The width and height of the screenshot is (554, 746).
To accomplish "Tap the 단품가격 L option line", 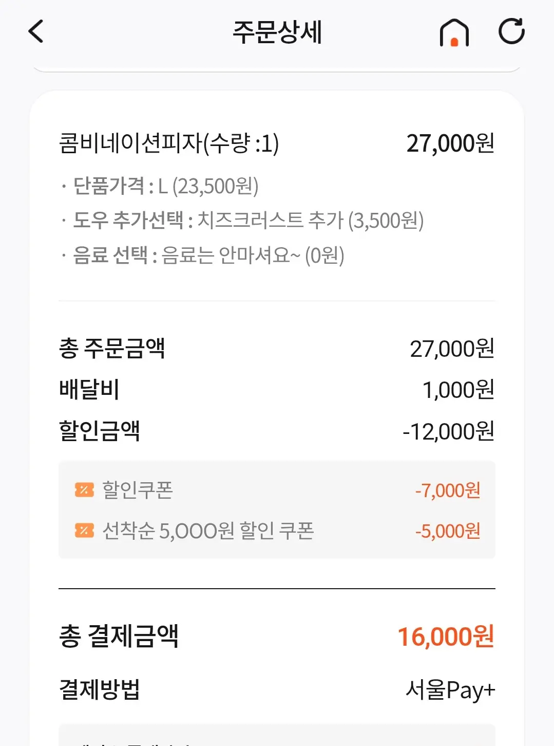I will click(x=165, y=186).
